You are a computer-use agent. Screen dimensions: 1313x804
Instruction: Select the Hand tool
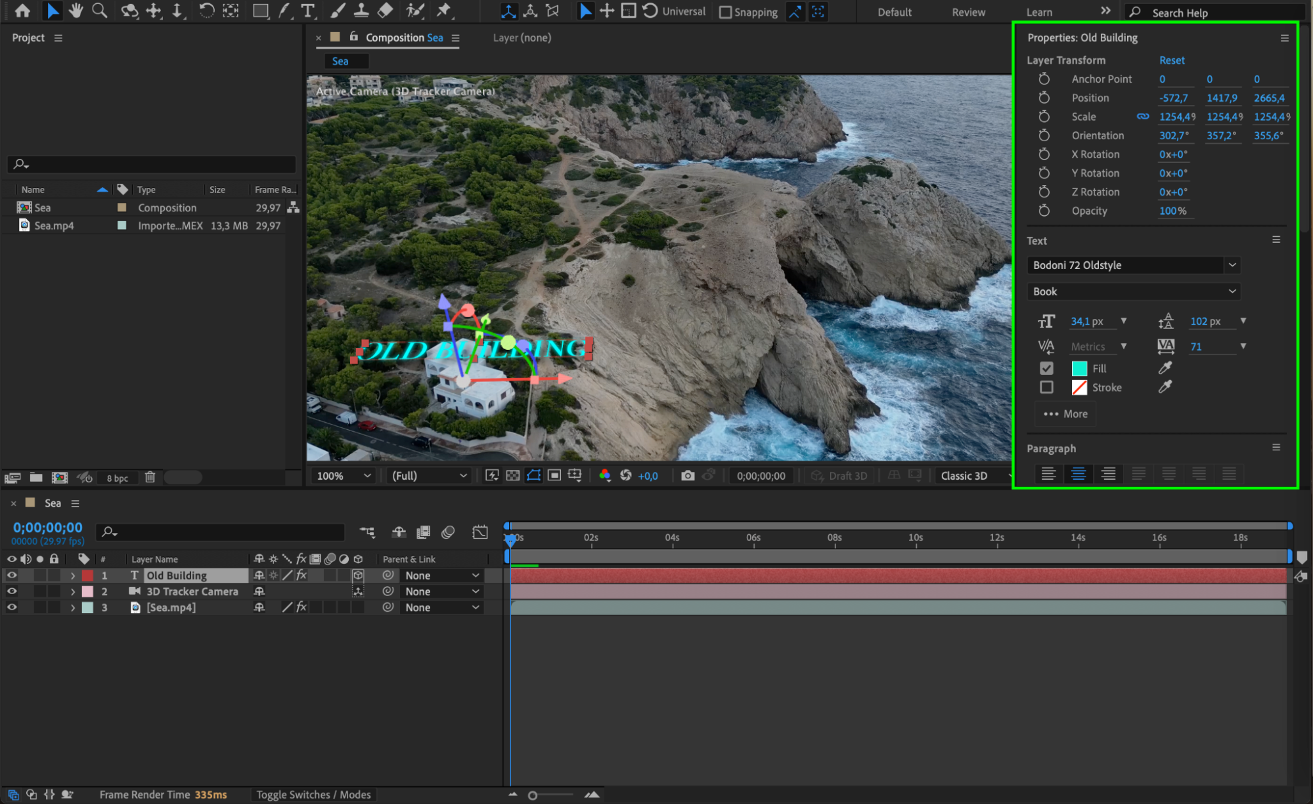coord(76,11)
